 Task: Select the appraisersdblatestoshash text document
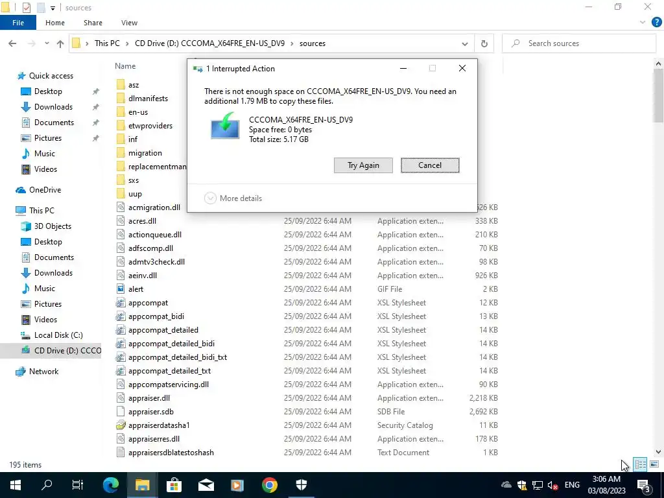click(x=171, y=452)
